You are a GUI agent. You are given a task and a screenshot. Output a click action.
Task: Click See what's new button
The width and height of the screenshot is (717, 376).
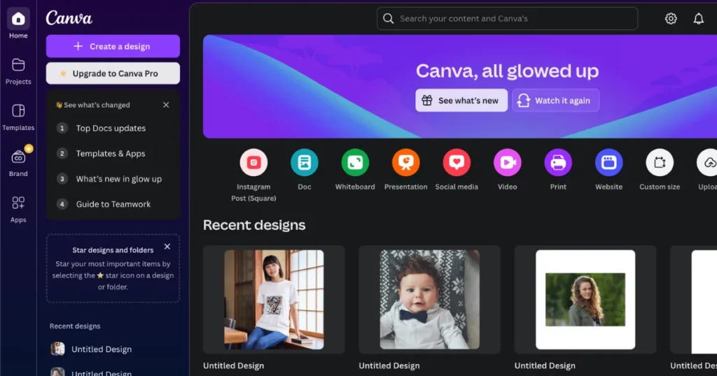point(461,101)
